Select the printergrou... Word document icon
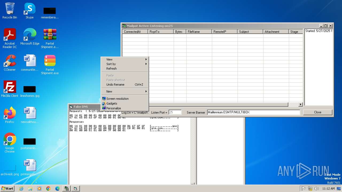Image resolution: width=342 pixels, height=192 pixels. tap(30, 168)
